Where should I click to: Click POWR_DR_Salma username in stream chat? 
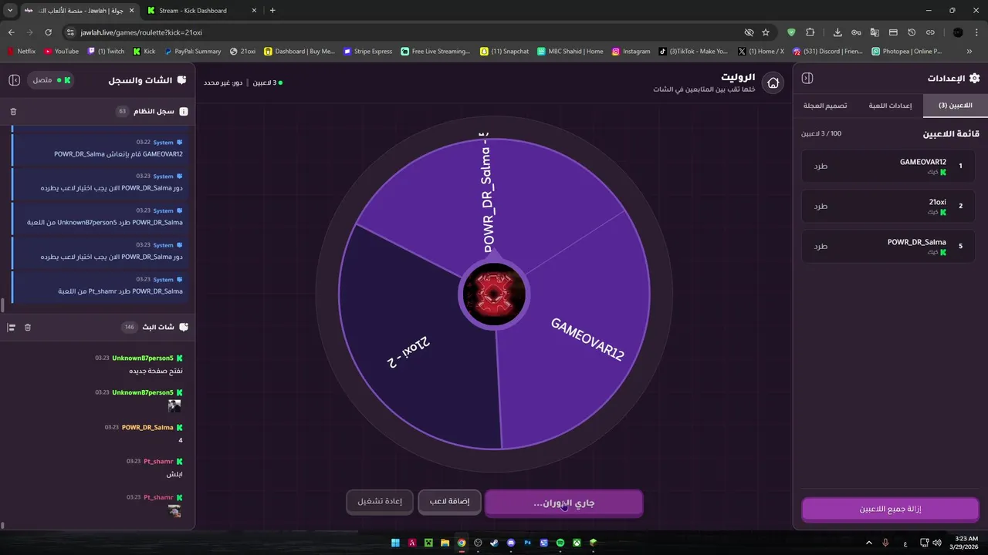coord(147,427)
